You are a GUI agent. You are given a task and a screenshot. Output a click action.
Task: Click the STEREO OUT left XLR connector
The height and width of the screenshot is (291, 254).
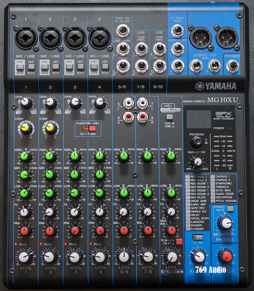coord(201,38)
